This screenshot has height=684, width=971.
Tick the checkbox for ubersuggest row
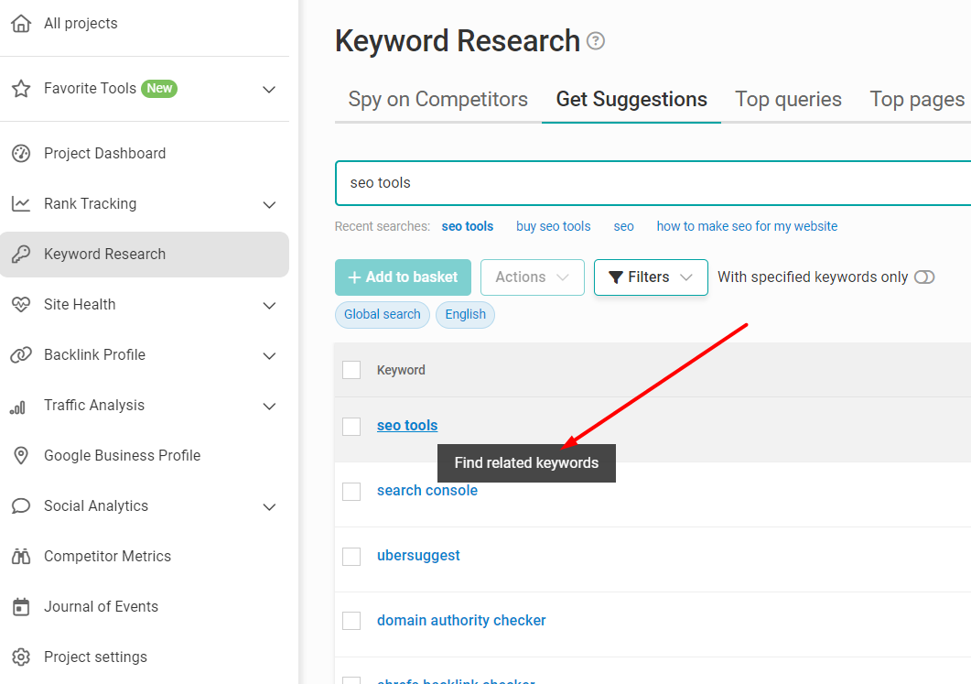pos(351,557)
